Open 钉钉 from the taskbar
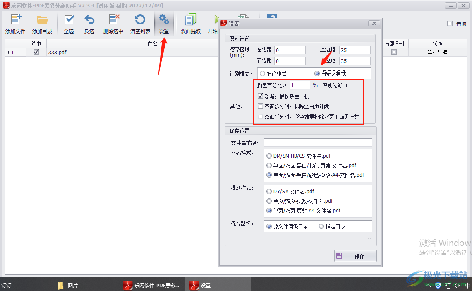 (6, 285)
